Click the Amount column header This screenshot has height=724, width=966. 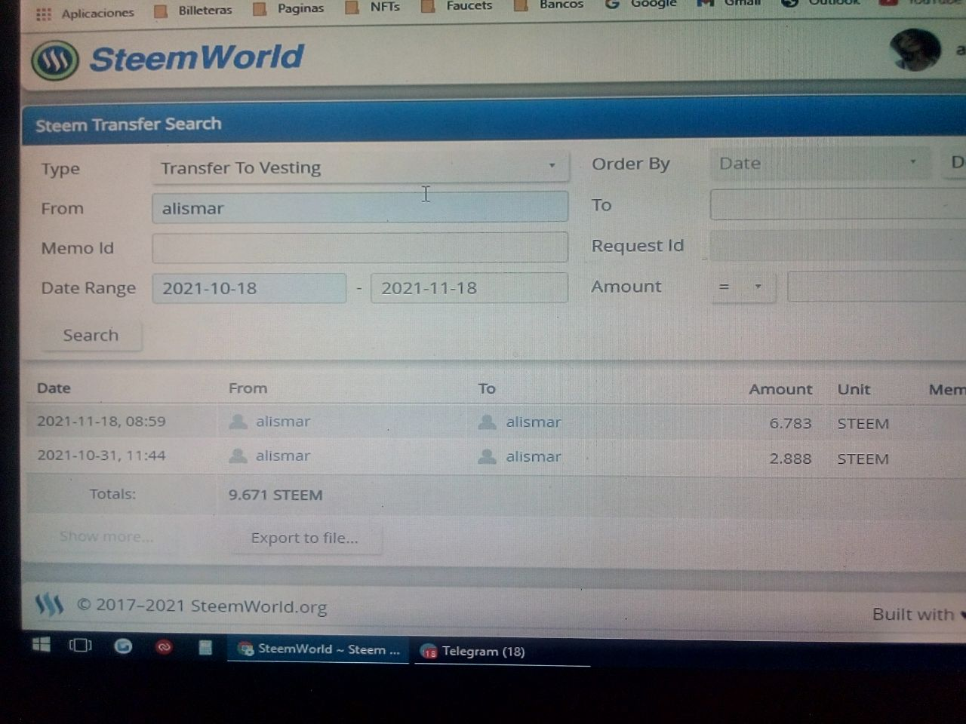click(780, 389)
